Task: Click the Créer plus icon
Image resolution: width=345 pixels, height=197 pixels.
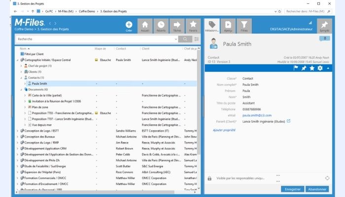Action: pyautogui.click(x=129, y=25)
